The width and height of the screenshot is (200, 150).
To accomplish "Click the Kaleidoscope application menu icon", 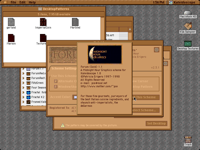I will pyautogui.click(x=171, y=2).
